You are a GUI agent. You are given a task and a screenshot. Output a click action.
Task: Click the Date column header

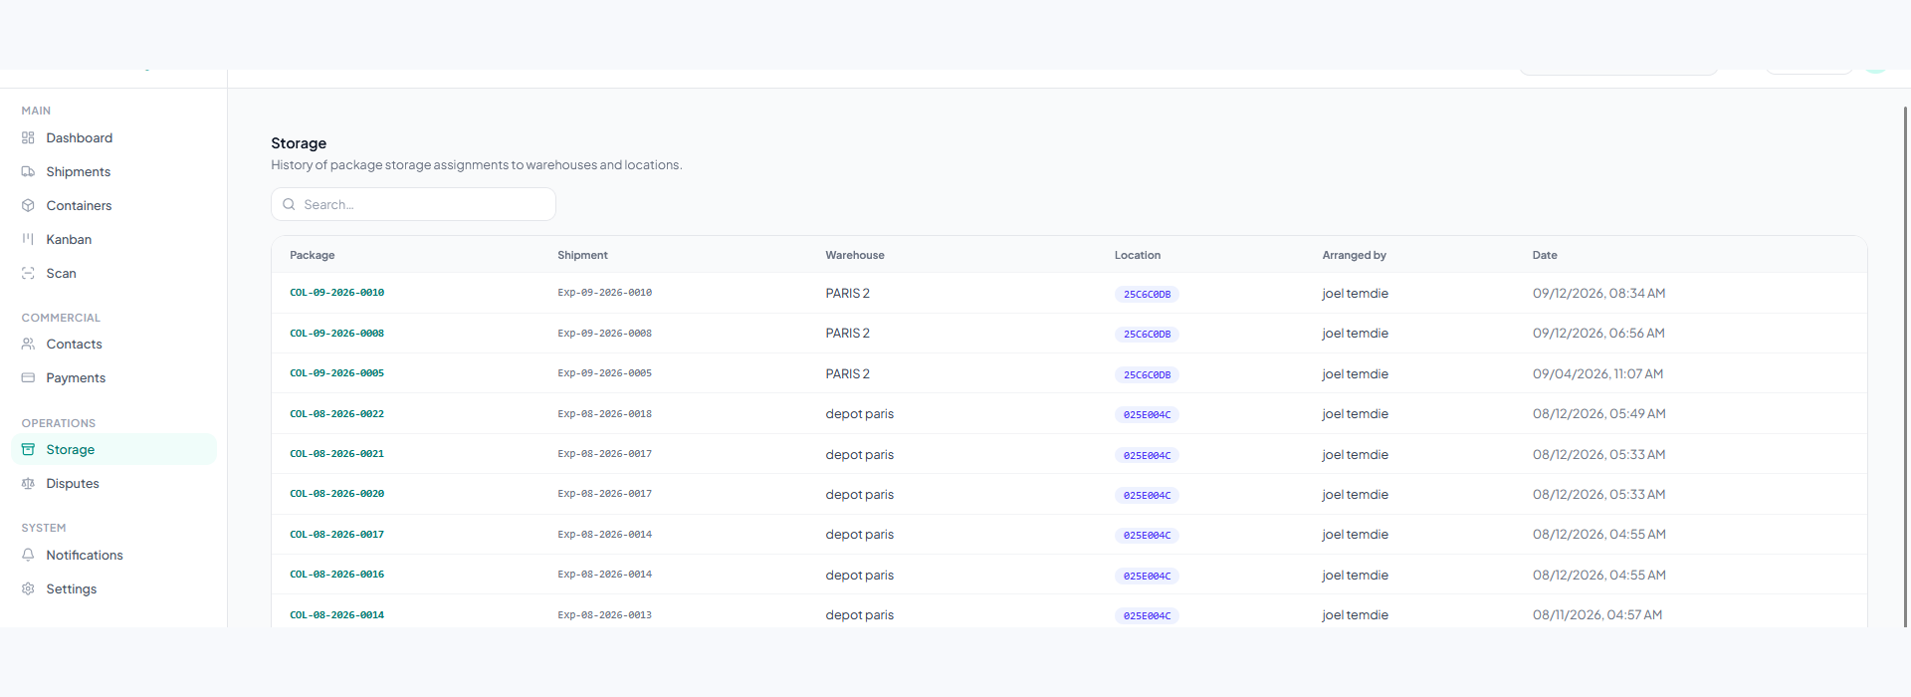pyautogui.click(x=1545, y=256)
